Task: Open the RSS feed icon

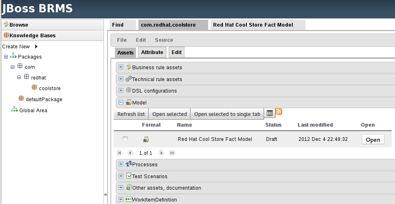Action: tap(279, 111)
